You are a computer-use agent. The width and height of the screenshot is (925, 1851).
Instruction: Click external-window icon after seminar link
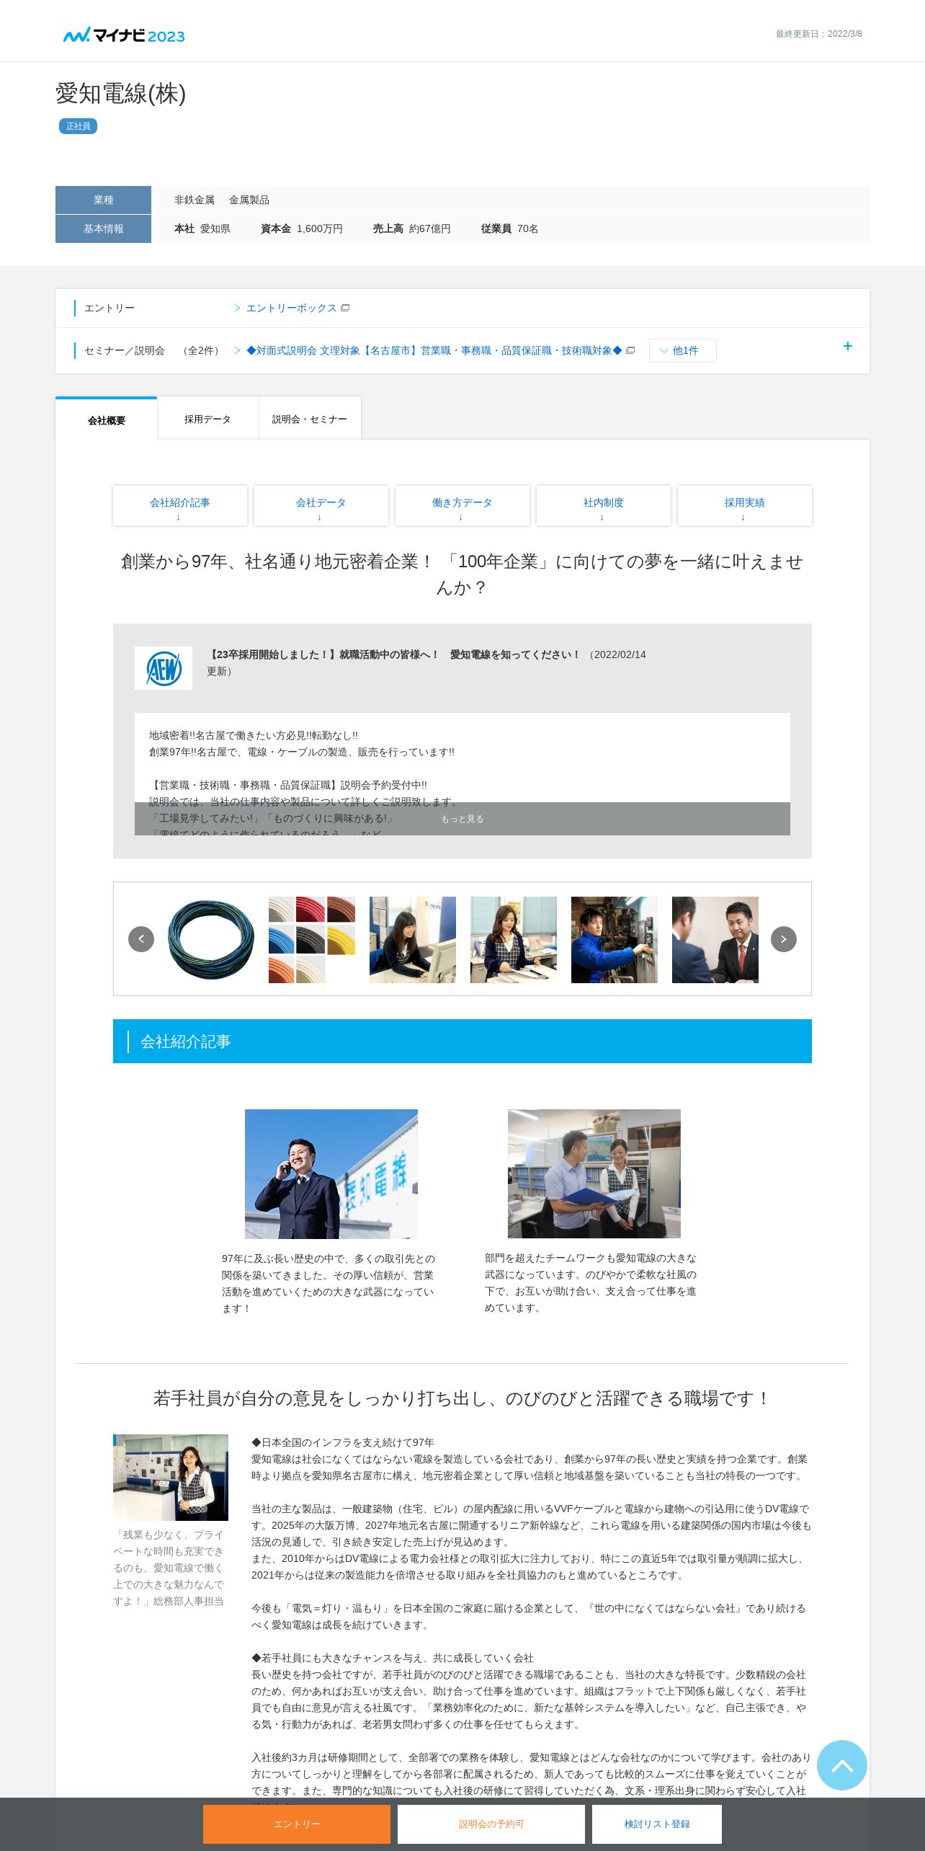click(x=630, y=350)
